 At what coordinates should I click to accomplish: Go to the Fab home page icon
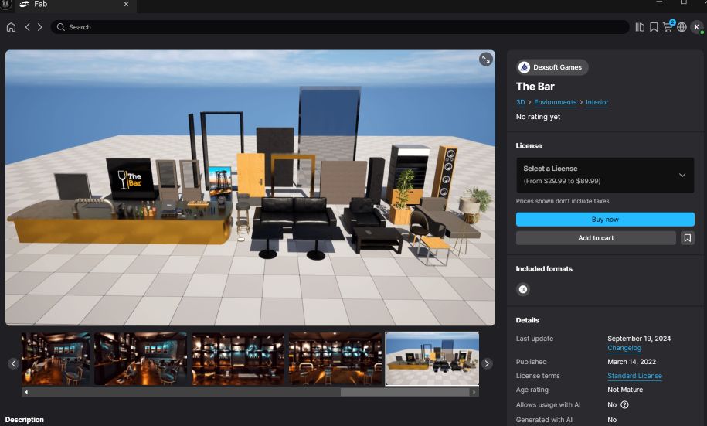pos(12,27)
